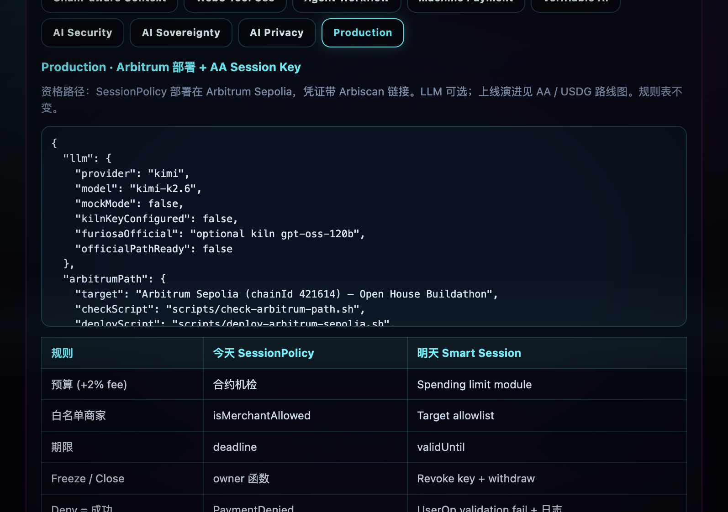The image size is (728, 512).
Task: Click the "model": "kimi-k2.6" line
Action: point(138,188)
